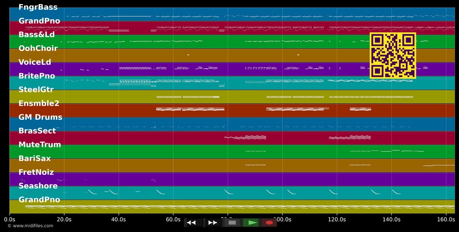Select the VoiceLd track label

(35, 62)
